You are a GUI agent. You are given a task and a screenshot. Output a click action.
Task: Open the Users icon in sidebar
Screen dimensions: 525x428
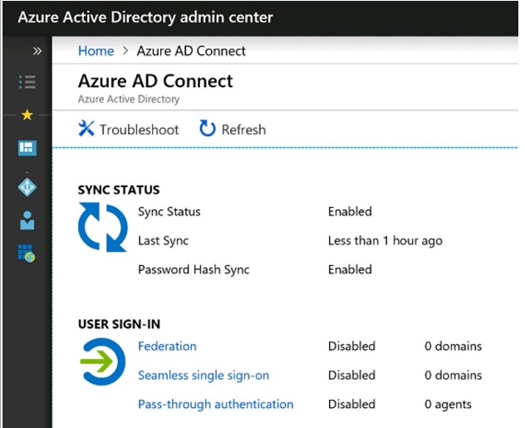click(x=27, y=220)
